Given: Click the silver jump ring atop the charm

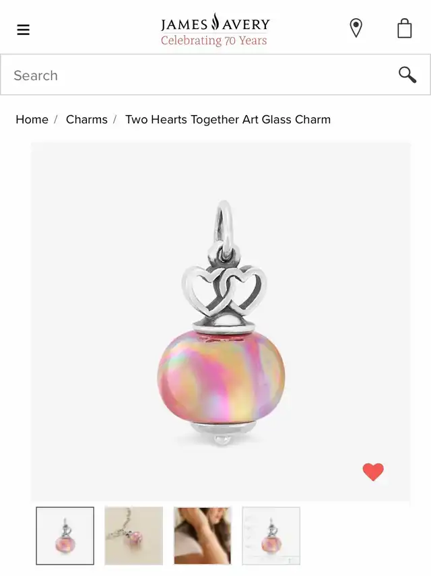Looking at the screenshot, I should (224, 225).
